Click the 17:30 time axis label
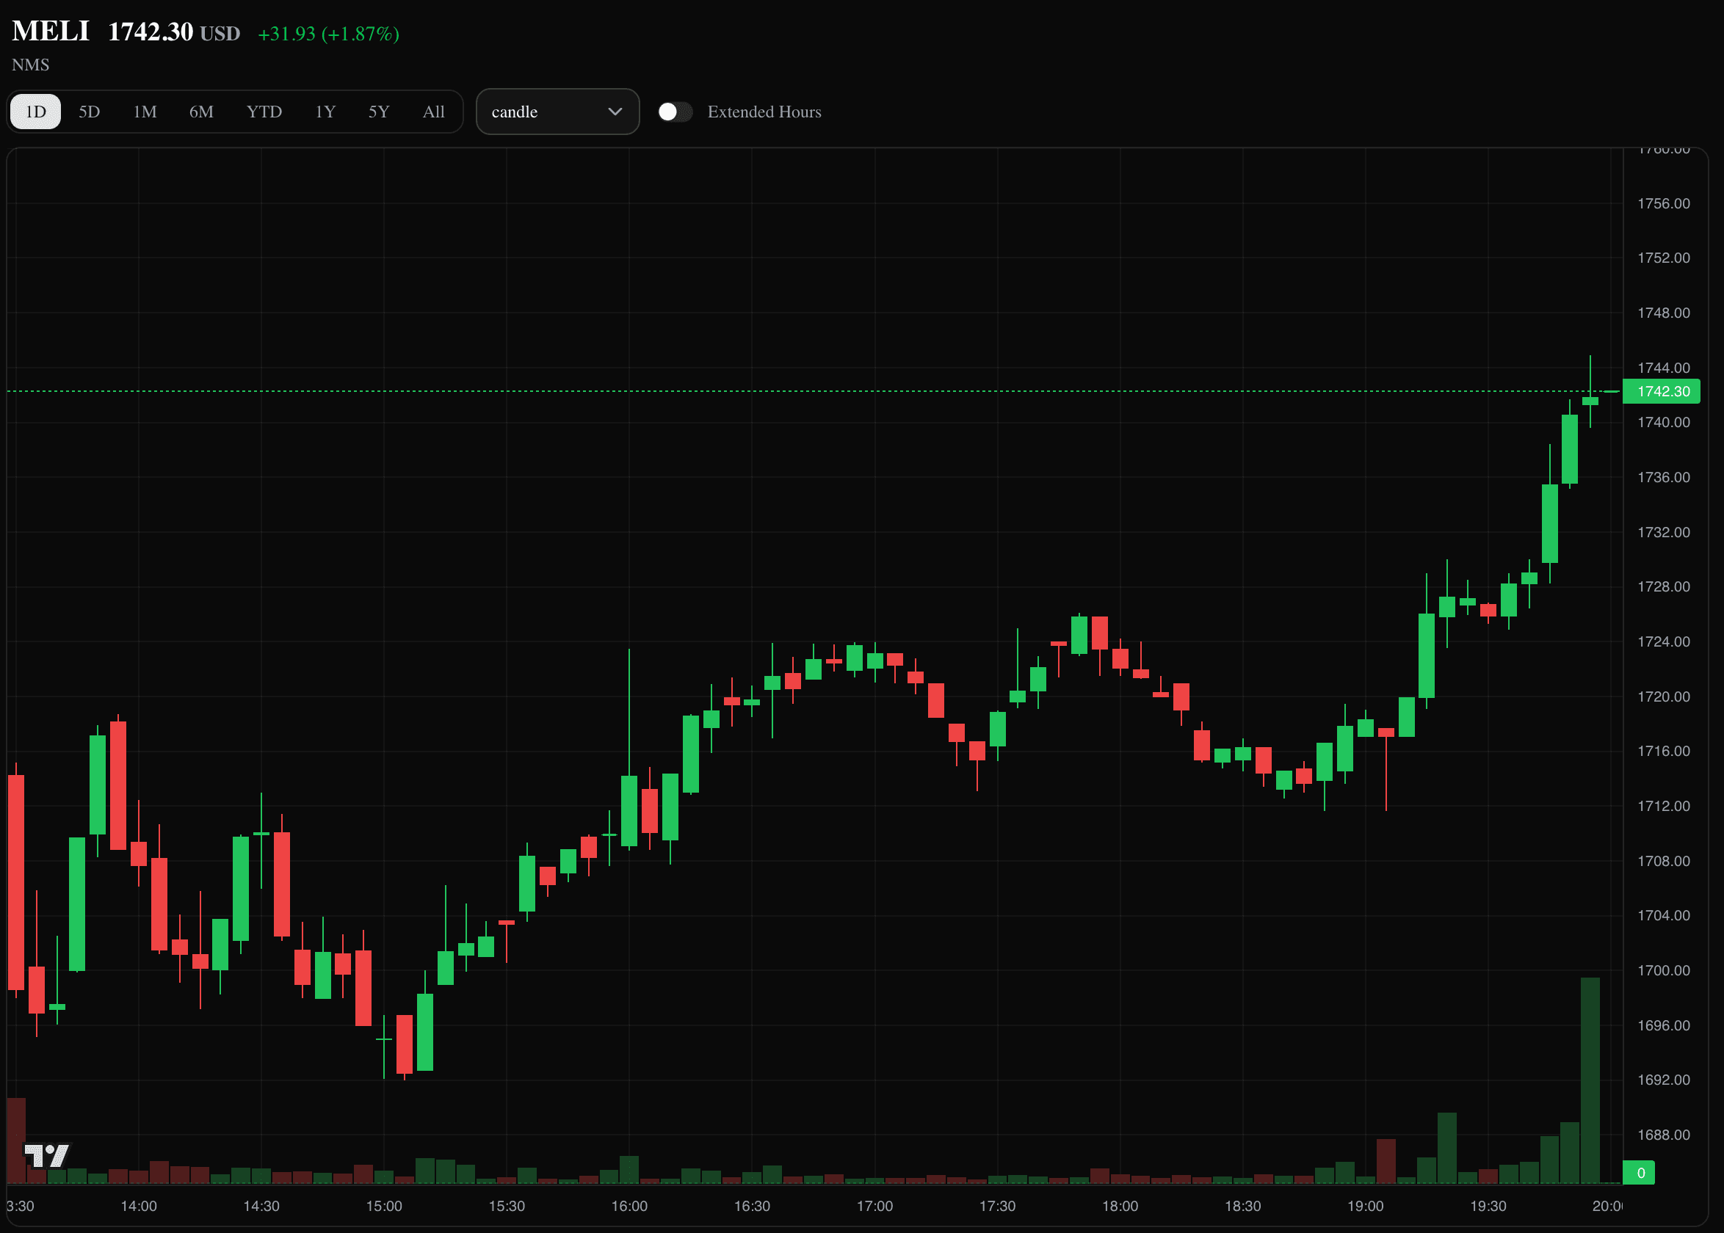Screen dimensions: 1724x1233 tap(997, 1207)
